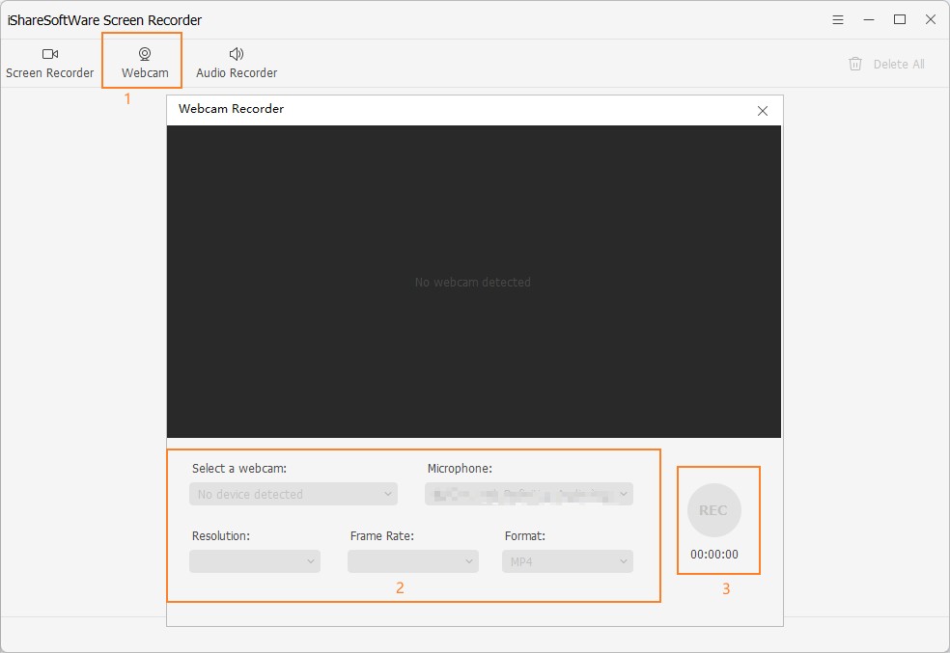
Task: Close the main iShareSoftWare window
Action: (931, 19)
